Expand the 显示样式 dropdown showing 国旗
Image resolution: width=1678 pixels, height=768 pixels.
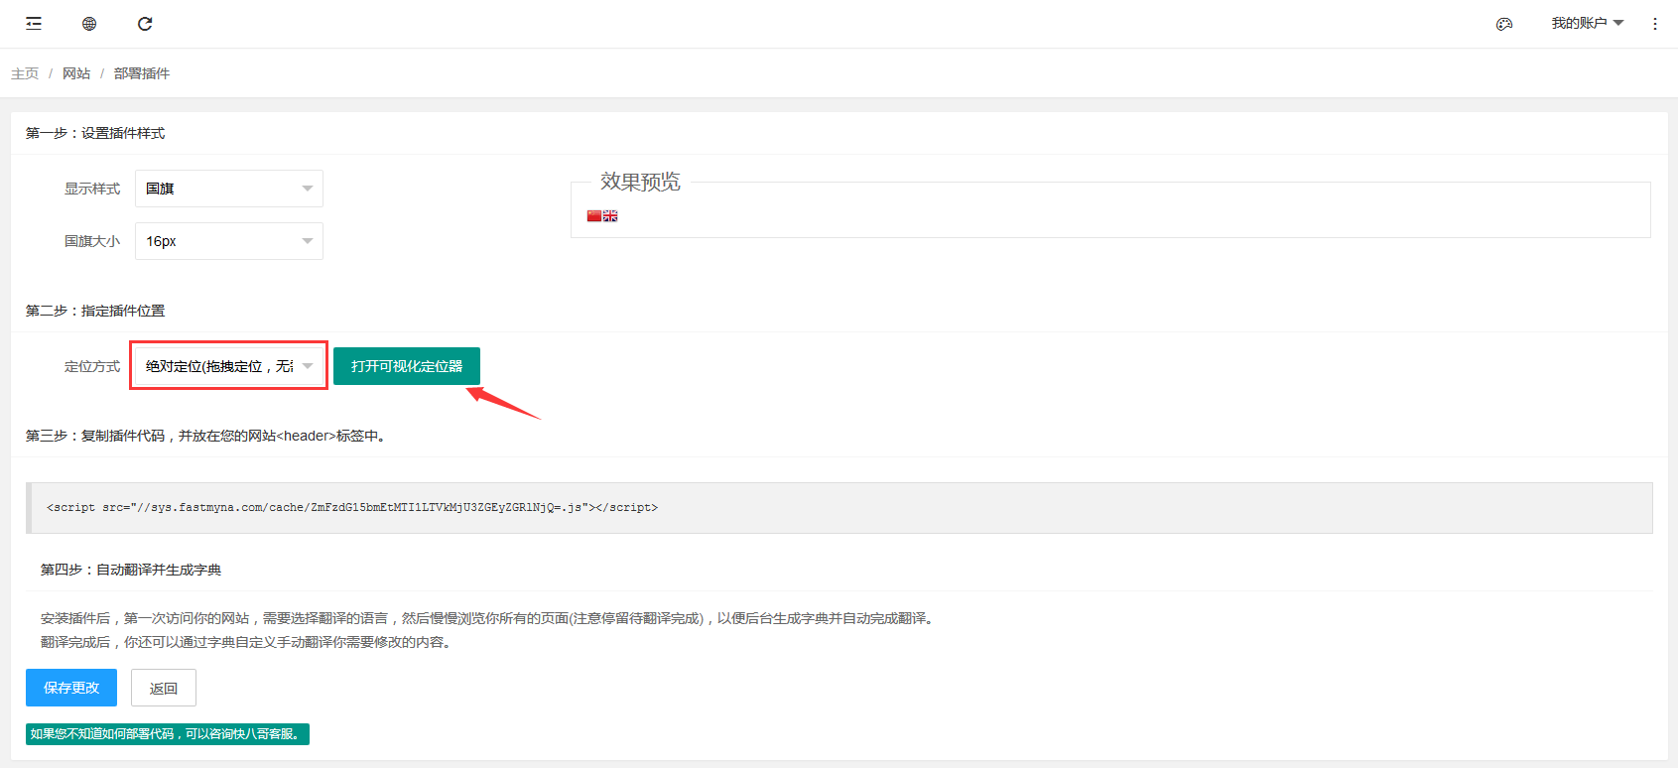tap(229, 189)
